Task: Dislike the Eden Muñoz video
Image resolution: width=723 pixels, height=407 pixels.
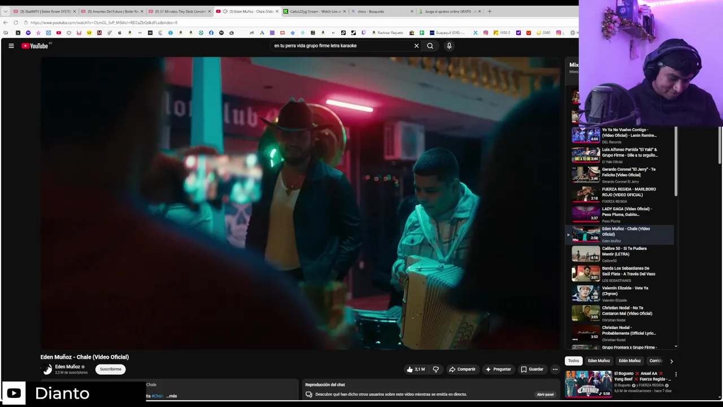Action: (x=435, y=369)
